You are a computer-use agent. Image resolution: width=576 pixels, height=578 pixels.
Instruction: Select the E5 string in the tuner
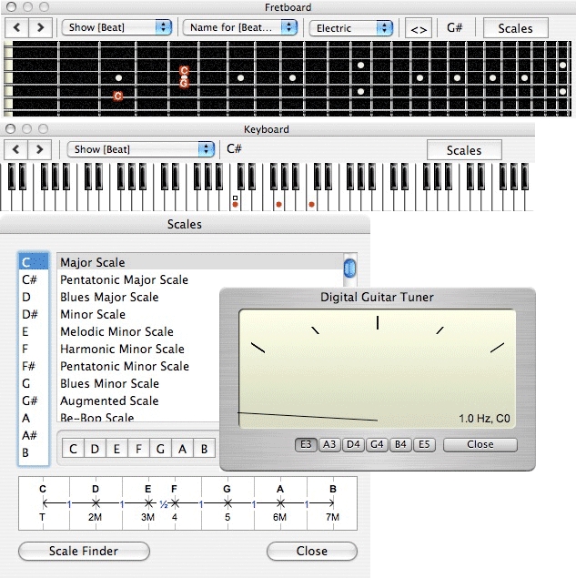click(x=424, y=444)
